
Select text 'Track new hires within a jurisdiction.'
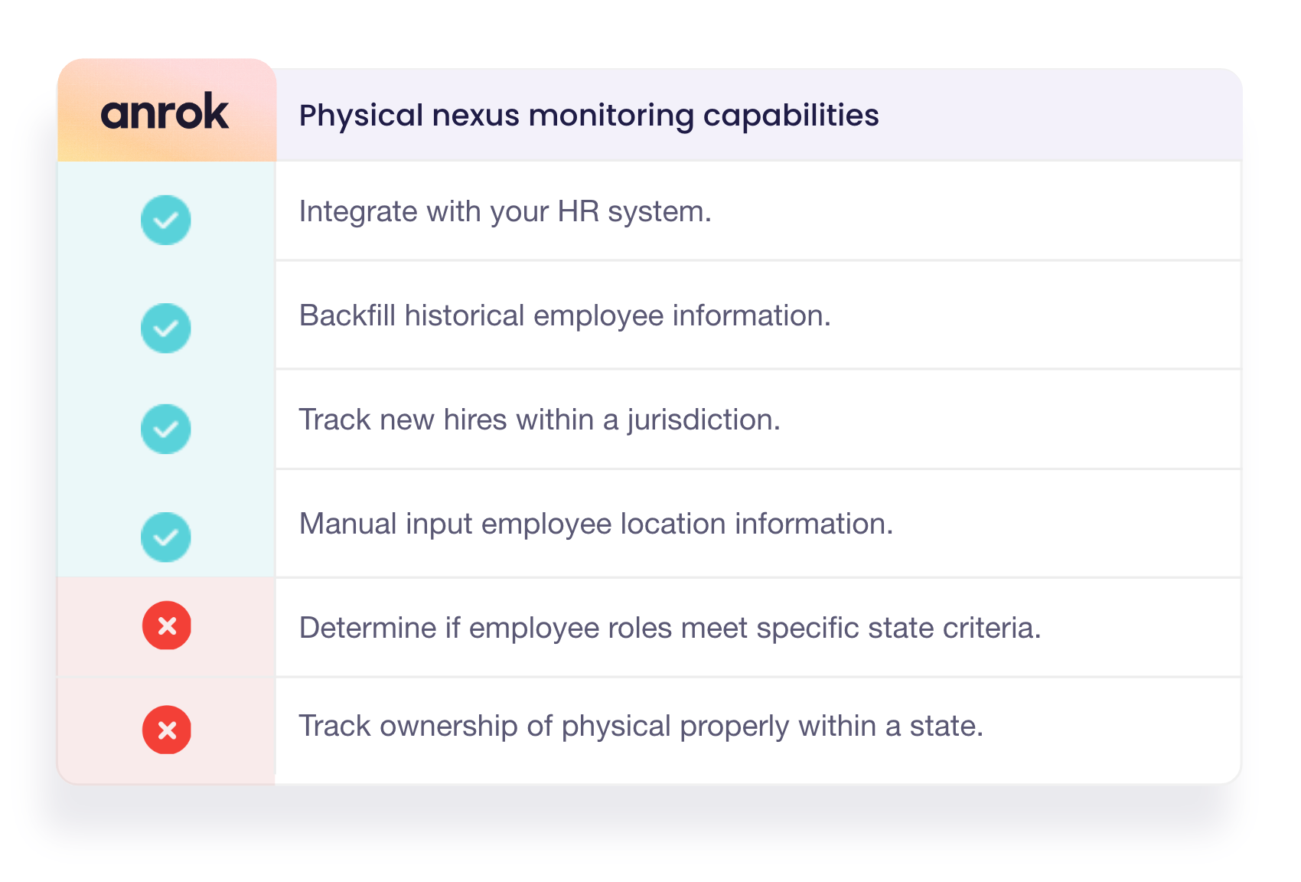pyautogui.click(x=540, y=420)
